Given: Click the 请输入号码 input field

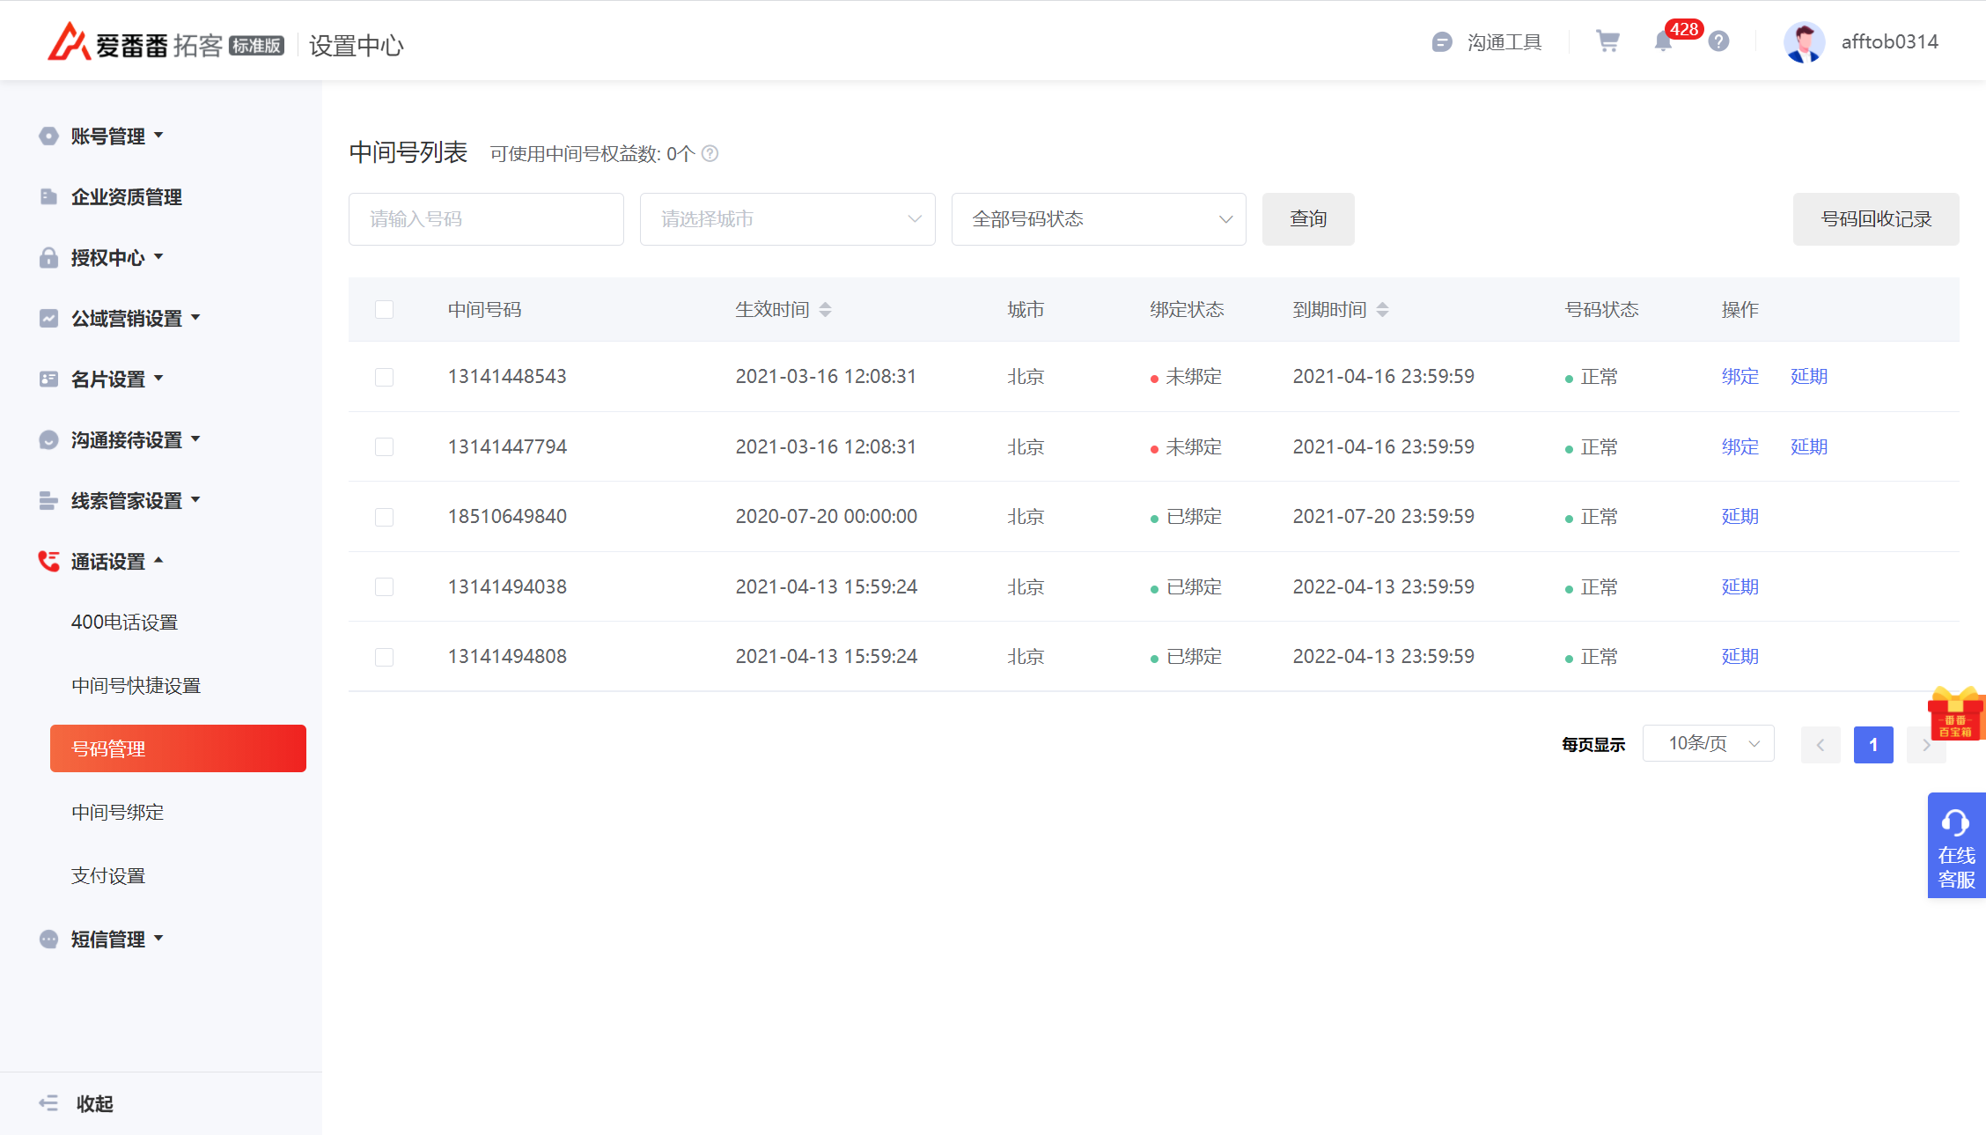Looking at the screenshot, I should (486, 219).
